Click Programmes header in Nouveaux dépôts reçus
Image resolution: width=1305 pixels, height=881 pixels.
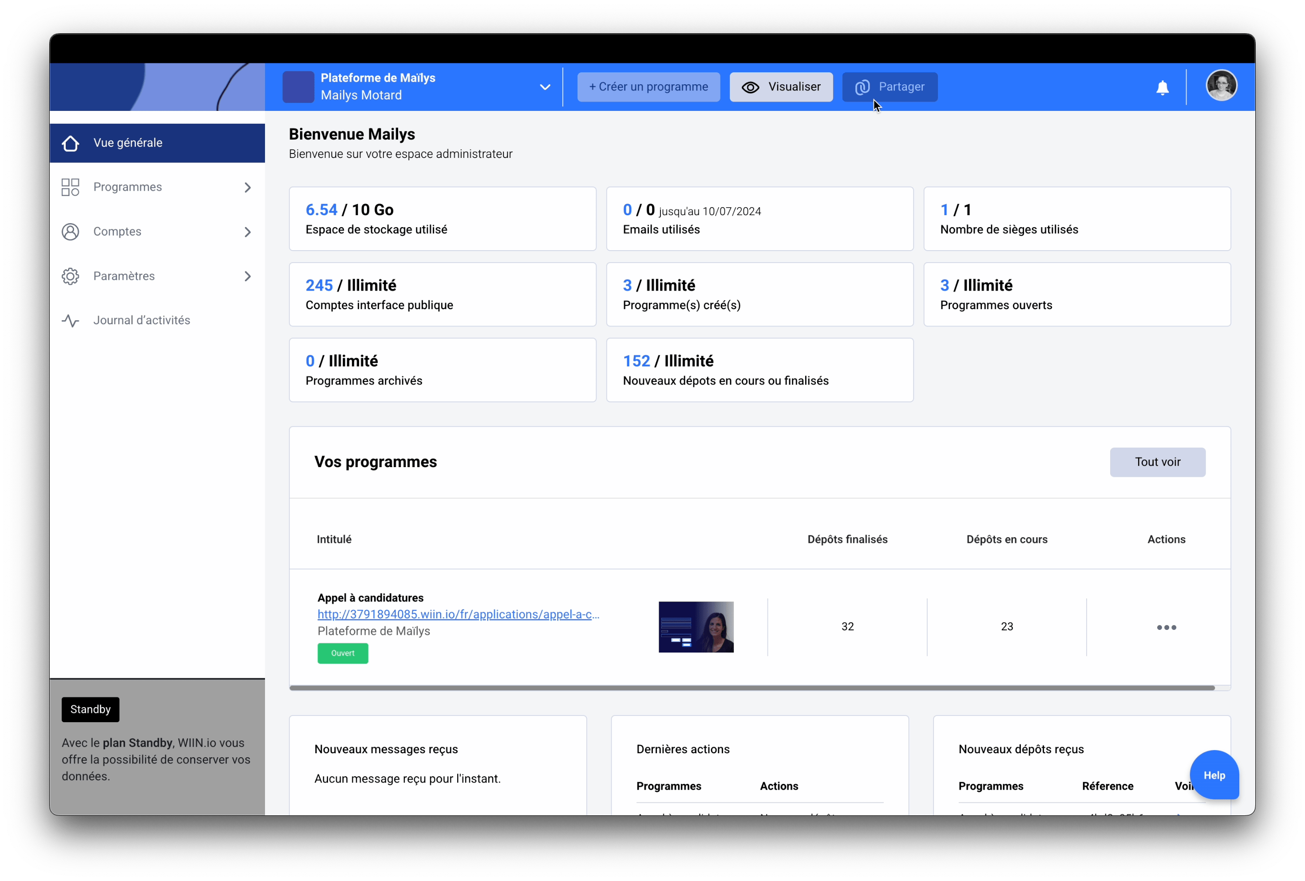click(991, 786)
